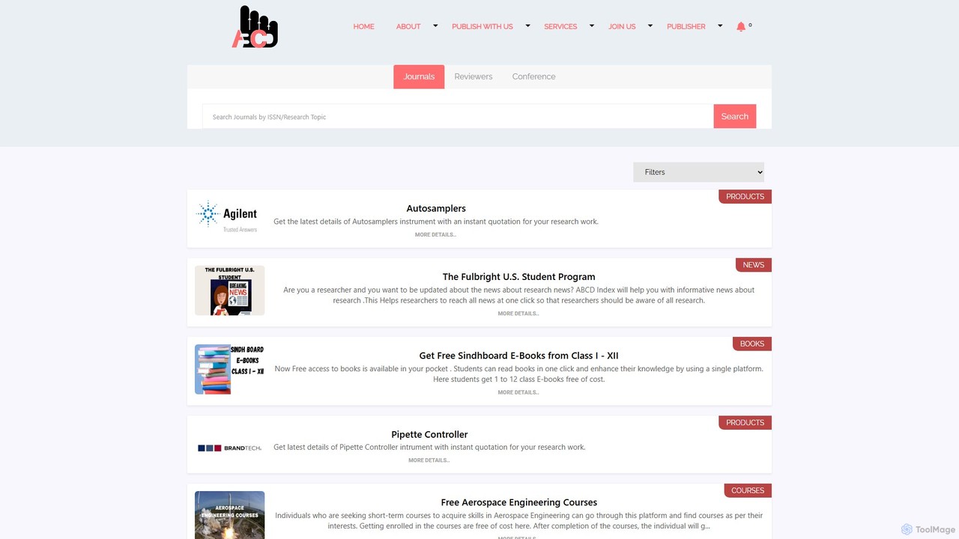Expand the JOIN US dropdown arrow
This screenshot has width=959, height=539.
650,25
